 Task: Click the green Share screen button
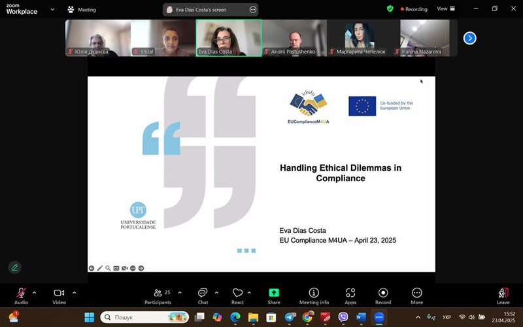pyautogui.click(x=274, y=296)
